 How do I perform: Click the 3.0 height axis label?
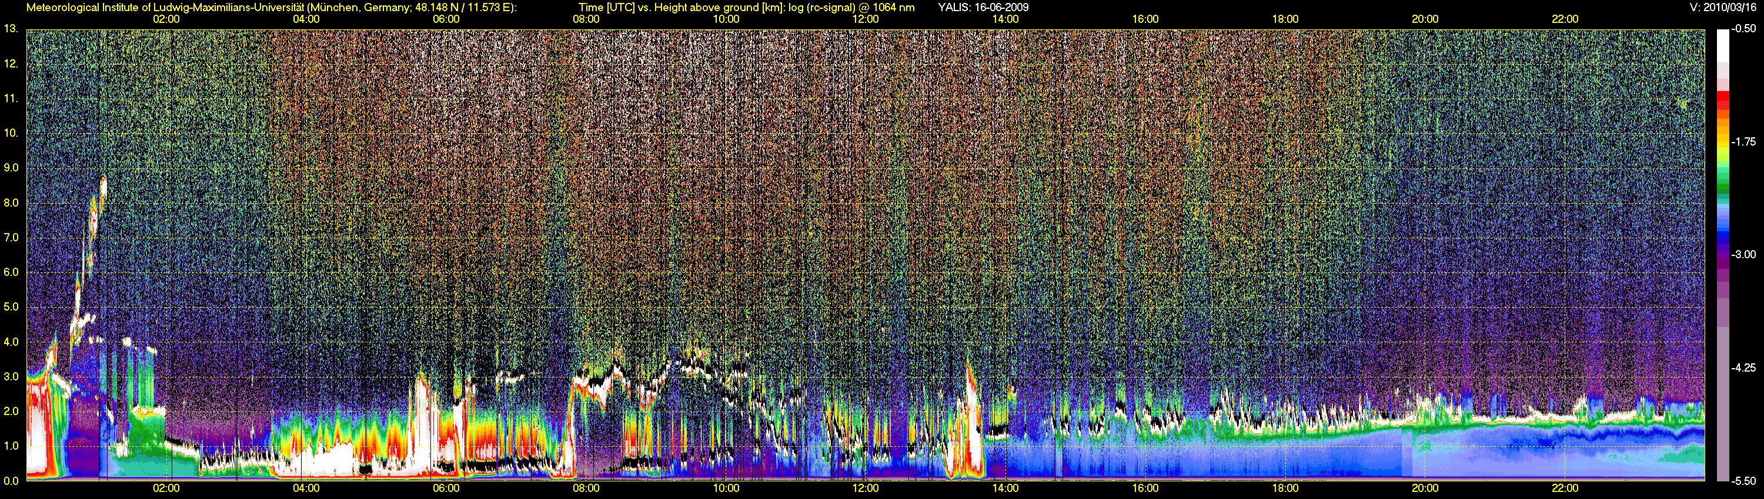10,377
